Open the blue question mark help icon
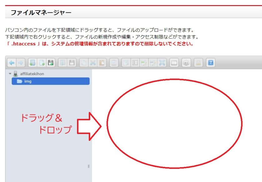The image size is (262, 182). [211, 63]
